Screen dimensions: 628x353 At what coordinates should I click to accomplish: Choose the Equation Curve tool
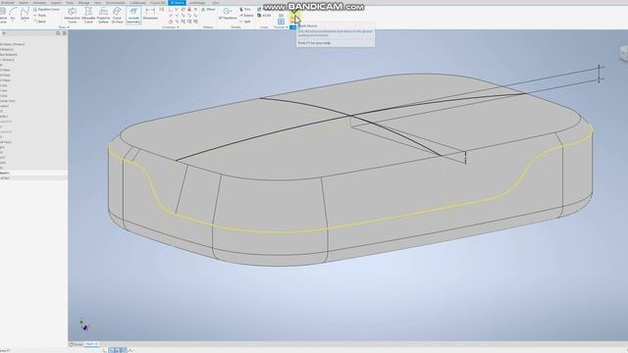pos(46,9)
